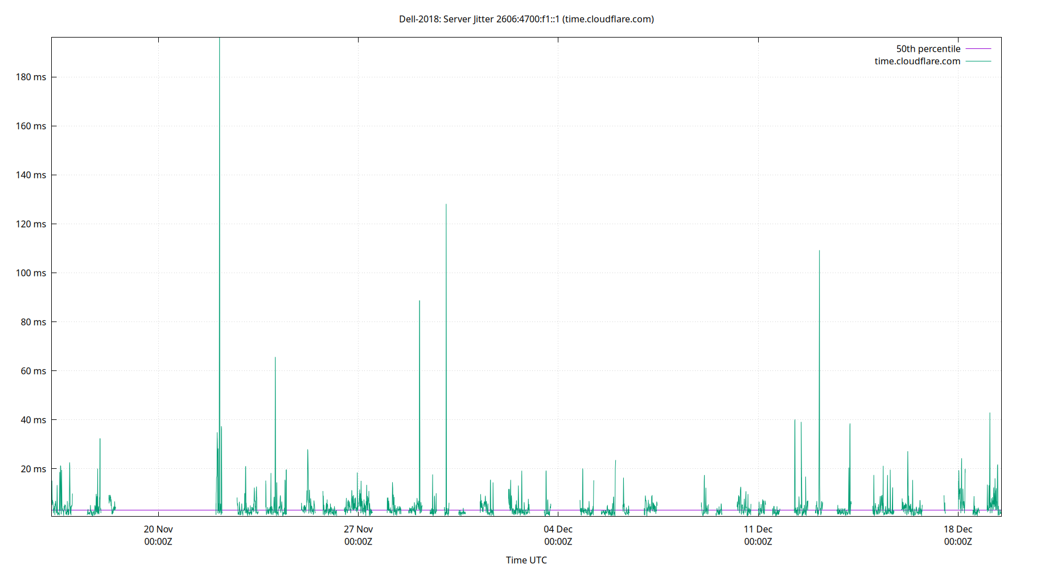Click the Time UTC axis title
Image resolution: width=1053 pixels, height=569 pixels.
(x=526, y=560)
